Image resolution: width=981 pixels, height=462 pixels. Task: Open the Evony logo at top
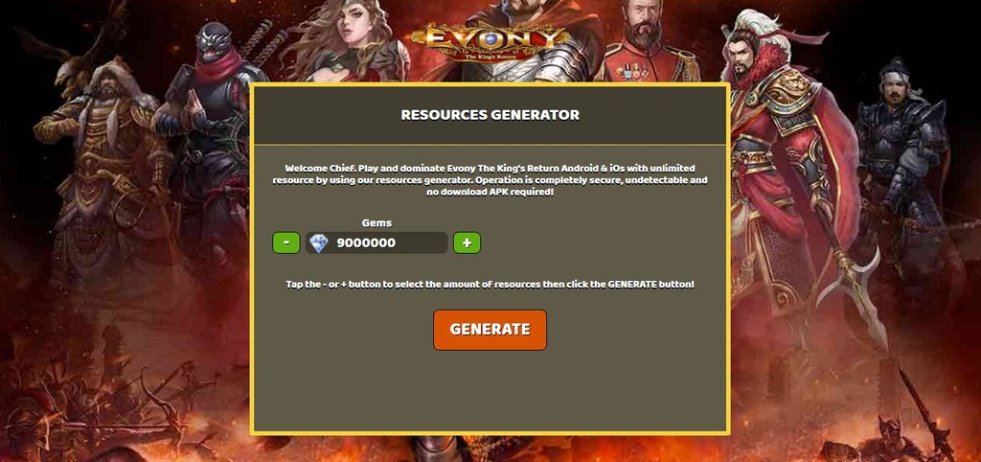point(490,40)
